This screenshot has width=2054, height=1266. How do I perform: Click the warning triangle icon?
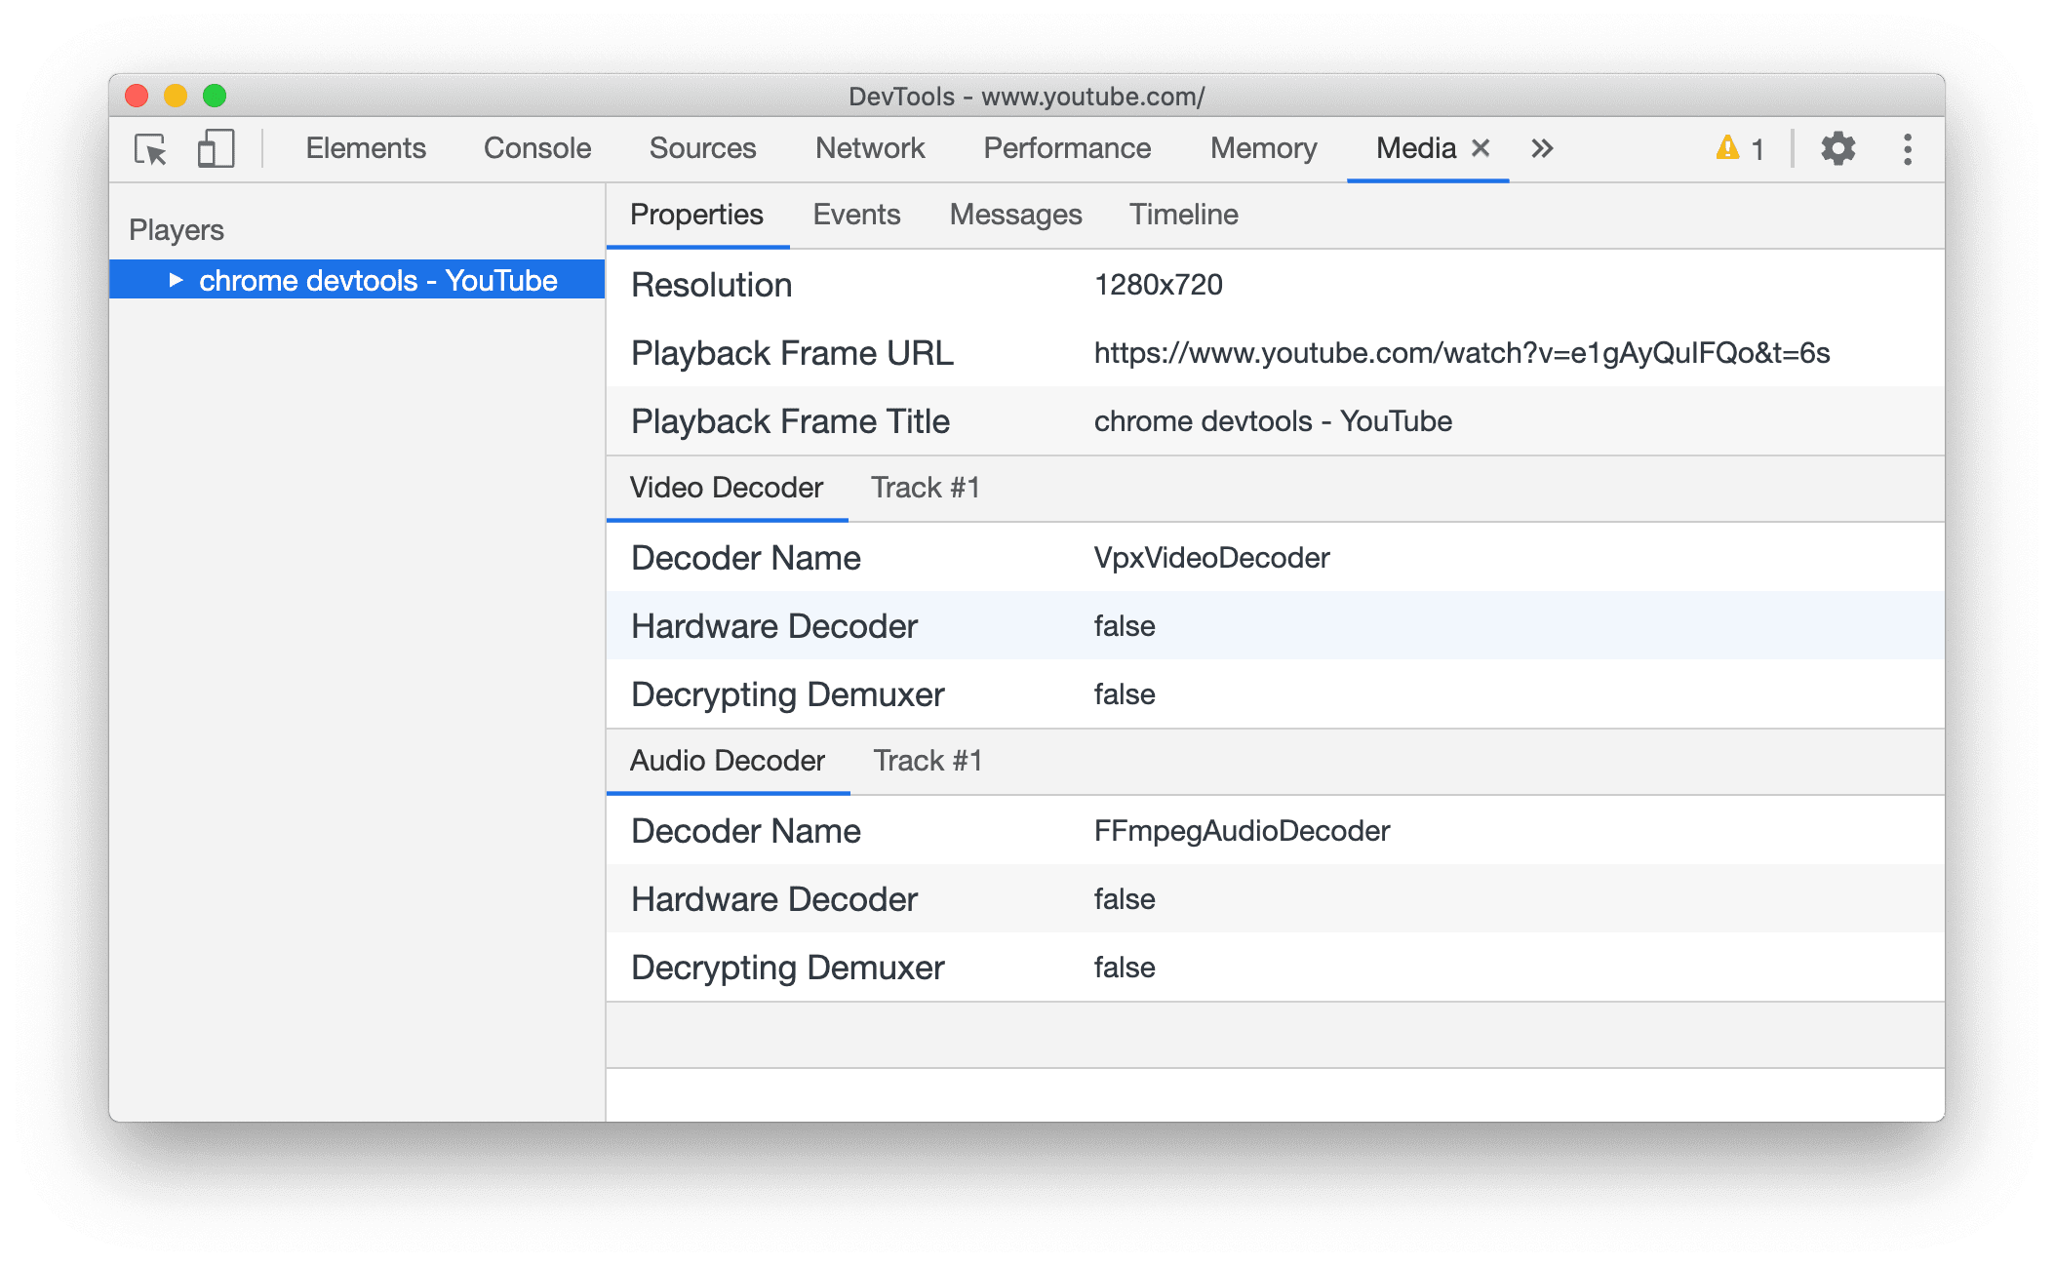click(1725, 149)
